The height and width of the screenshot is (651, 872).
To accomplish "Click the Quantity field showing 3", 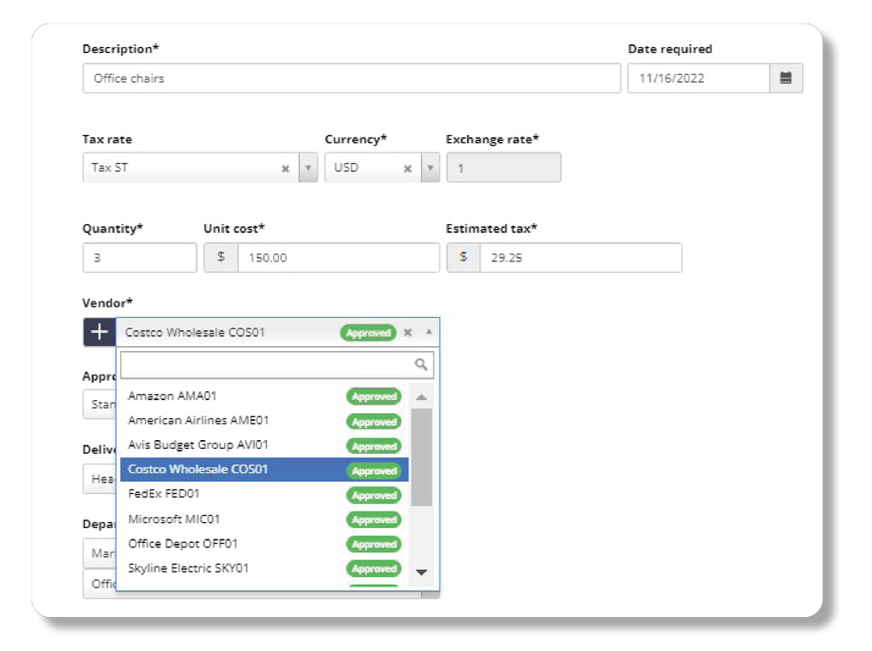I will (x=140, y=257).
